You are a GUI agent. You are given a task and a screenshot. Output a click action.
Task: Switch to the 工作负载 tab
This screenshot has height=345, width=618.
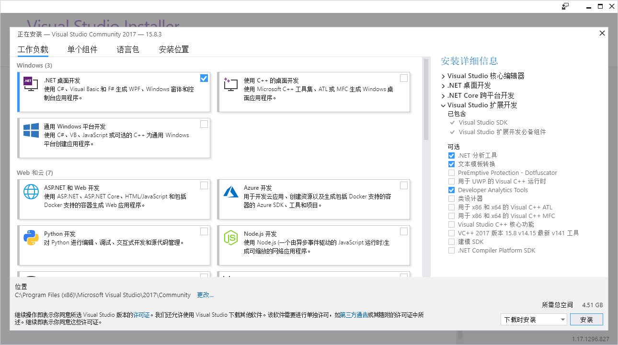click(x=33, y=49)
